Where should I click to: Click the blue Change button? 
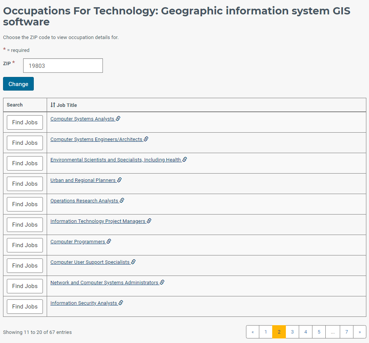point(18,84)
